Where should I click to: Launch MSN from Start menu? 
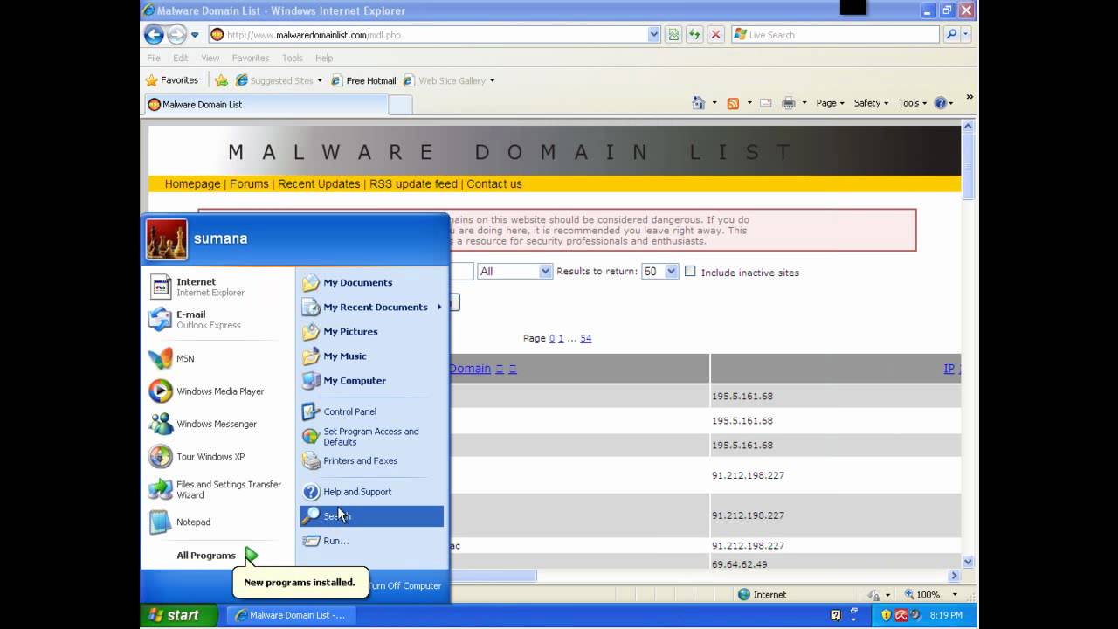218,358
